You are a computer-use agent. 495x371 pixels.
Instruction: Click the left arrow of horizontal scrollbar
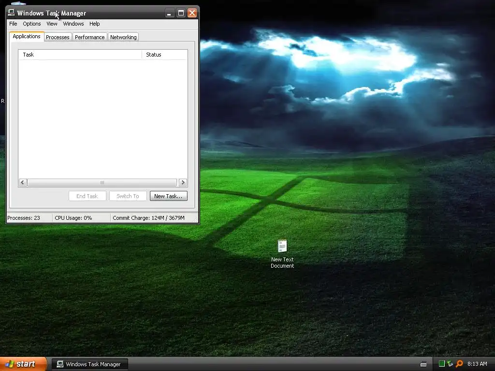[x=22, y=182]
